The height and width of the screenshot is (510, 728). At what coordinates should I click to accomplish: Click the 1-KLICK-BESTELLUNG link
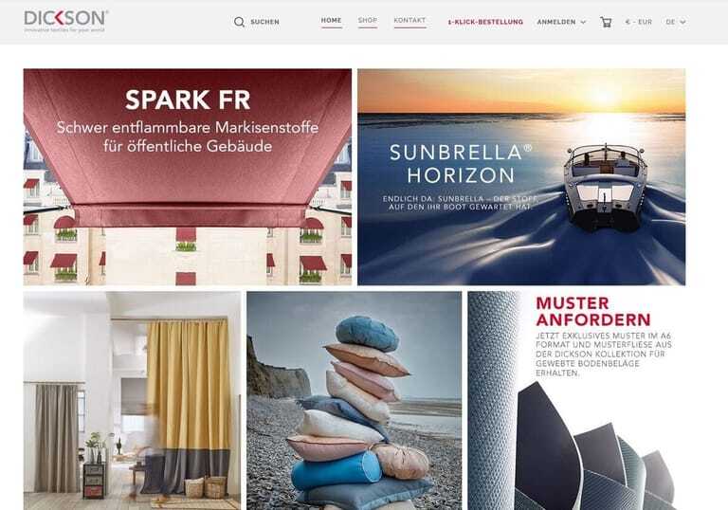(x=485, y=22)
